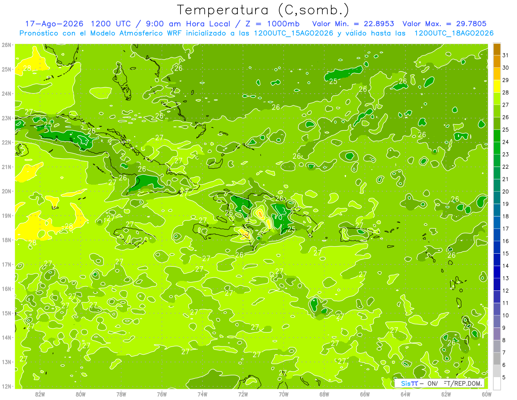
Task: Click the legend scale label '20'
Action: [x=506, y=192]
